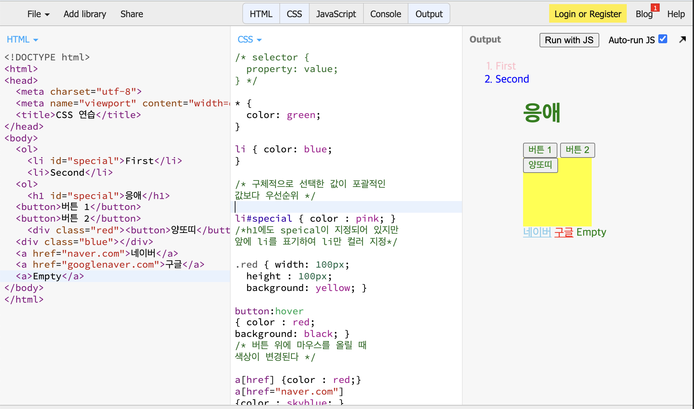
Task: Toggle the HTML panel tab
Action: 261,14
